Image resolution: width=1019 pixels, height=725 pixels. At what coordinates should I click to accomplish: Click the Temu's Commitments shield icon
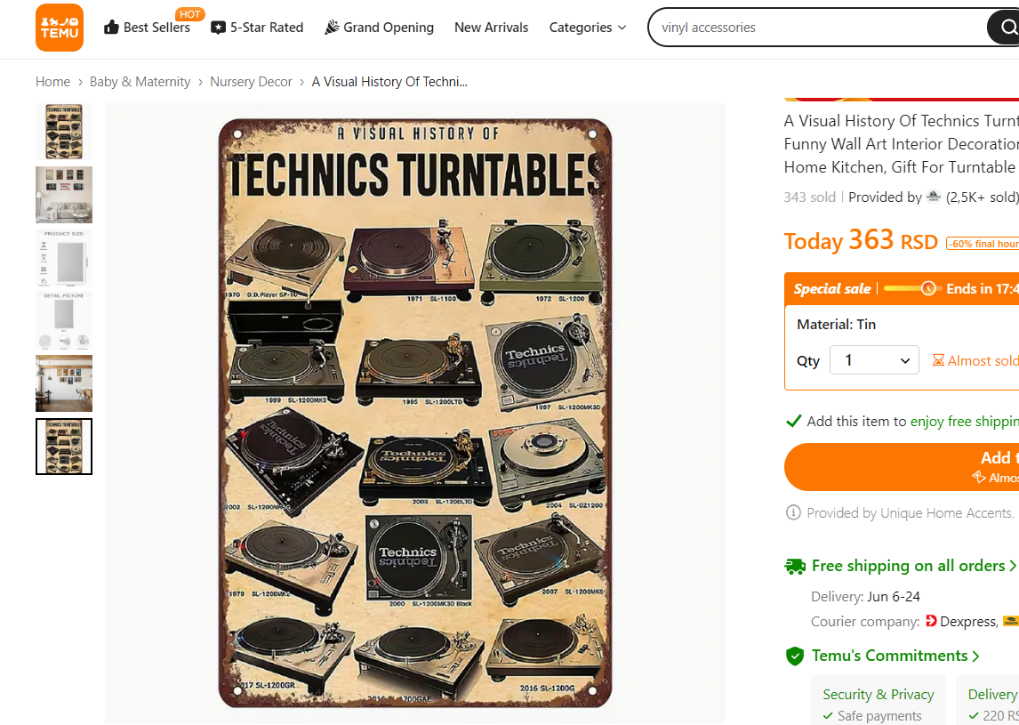click(x=795, y=657)
